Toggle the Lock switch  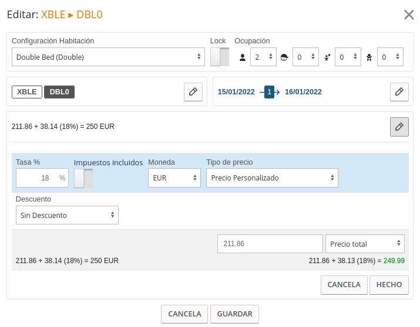[220, 57]
